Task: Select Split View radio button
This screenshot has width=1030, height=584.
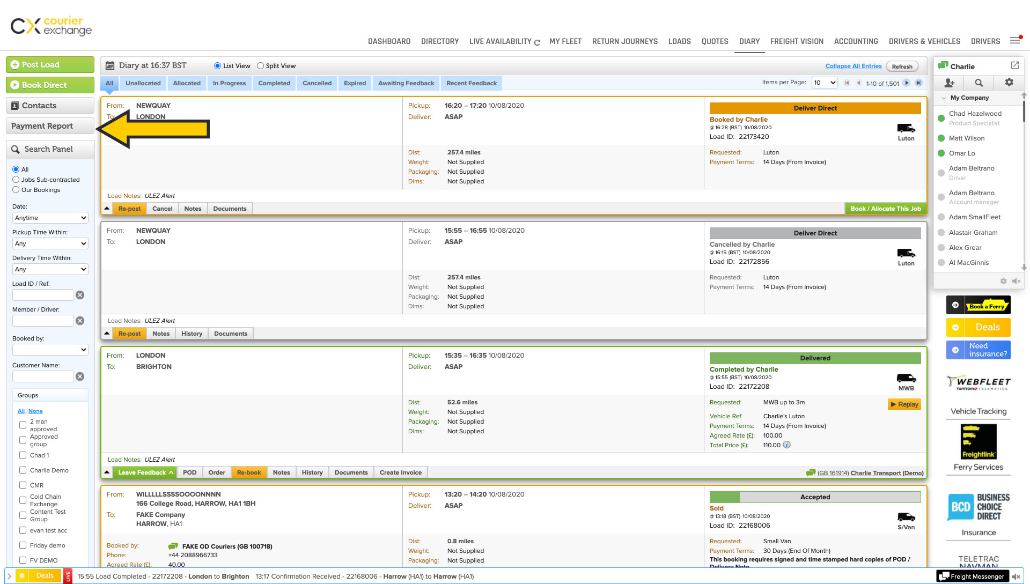Action: tap(260, 66)
